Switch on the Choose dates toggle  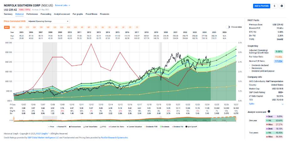click(x=228, y=27)
